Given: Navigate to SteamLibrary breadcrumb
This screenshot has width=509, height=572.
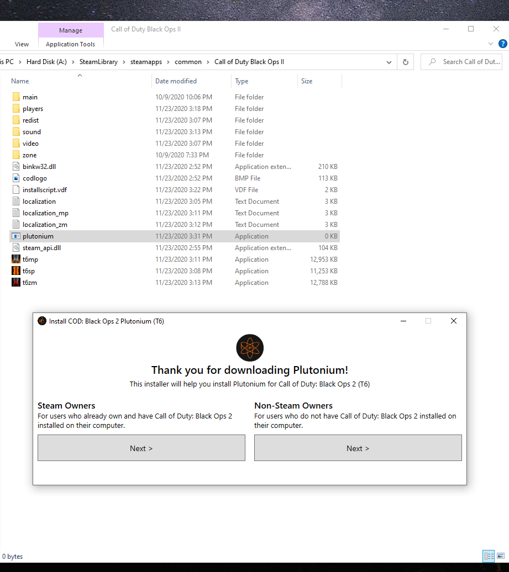Looking at the screenshot, I should 98,62.
